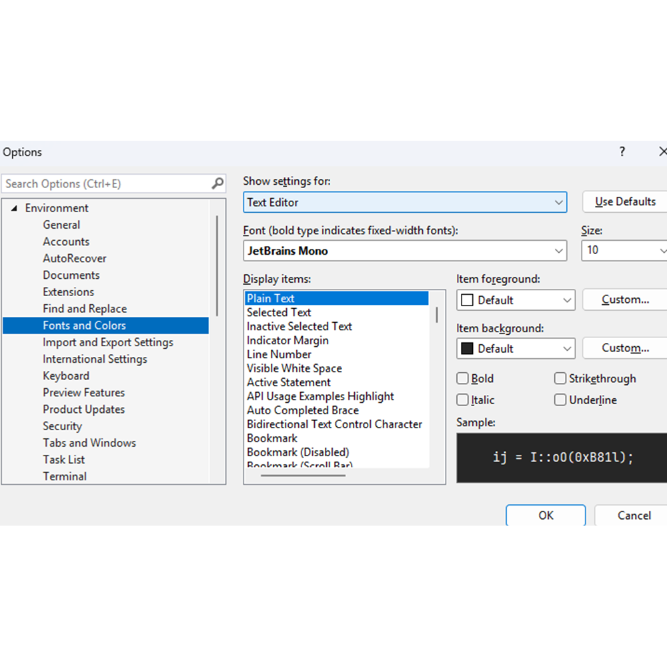Click the OK button
Screen dimensions: 667x667
pos(546,515)
